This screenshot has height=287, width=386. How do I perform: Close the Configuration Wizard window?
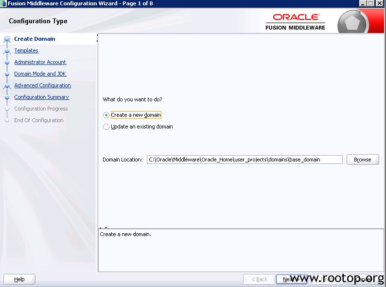379,3
